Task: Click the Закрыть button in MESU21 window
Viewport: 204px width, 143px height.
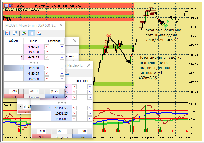Action: [34, 96]
